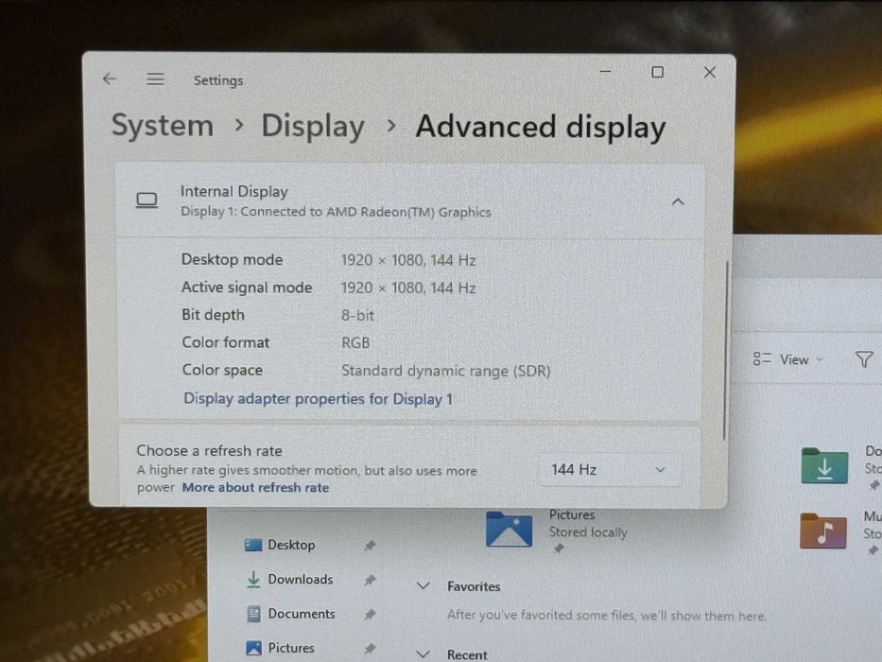Collapse the Favorites section
Screen dimensions: 882x662
coord(423,586)
